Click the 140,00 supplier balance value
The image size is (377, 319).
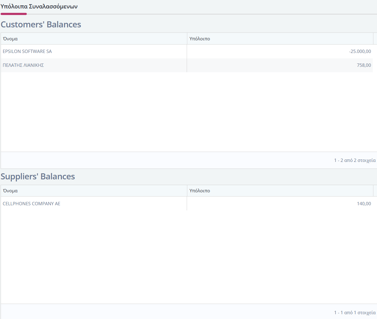tap(364, 204)
